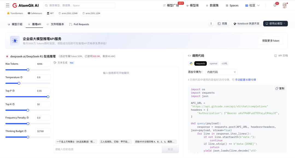This screenshot has width=295, height=158.
Task: Click the search magnifier icon
Action: coord(46,5)
